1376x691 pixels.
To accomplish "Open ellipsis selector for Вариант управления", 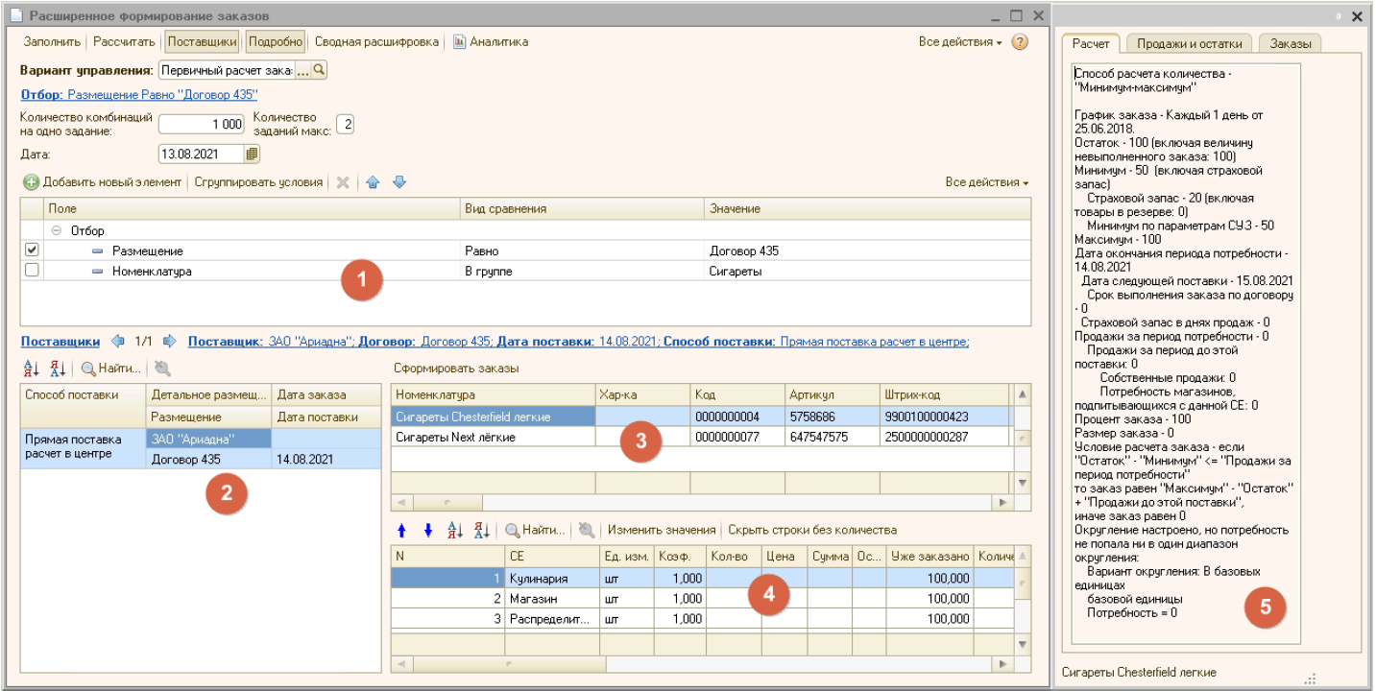I will point(302,70).
